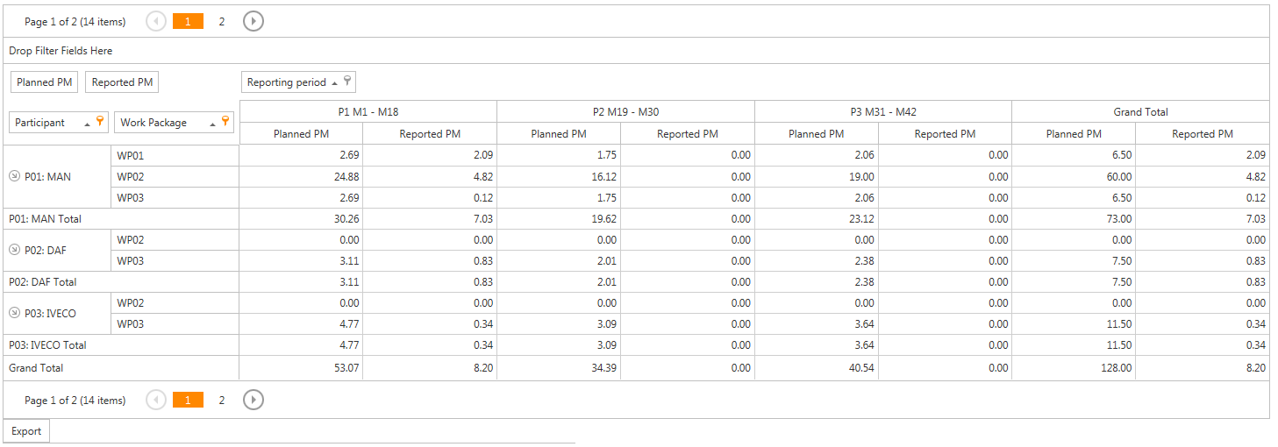
Task: Click the Drop Filter Fields Here area
Action: click(61, 51)
